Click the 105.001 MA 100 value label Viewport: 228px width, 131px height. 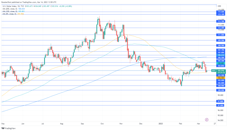[x=221, y=63]
